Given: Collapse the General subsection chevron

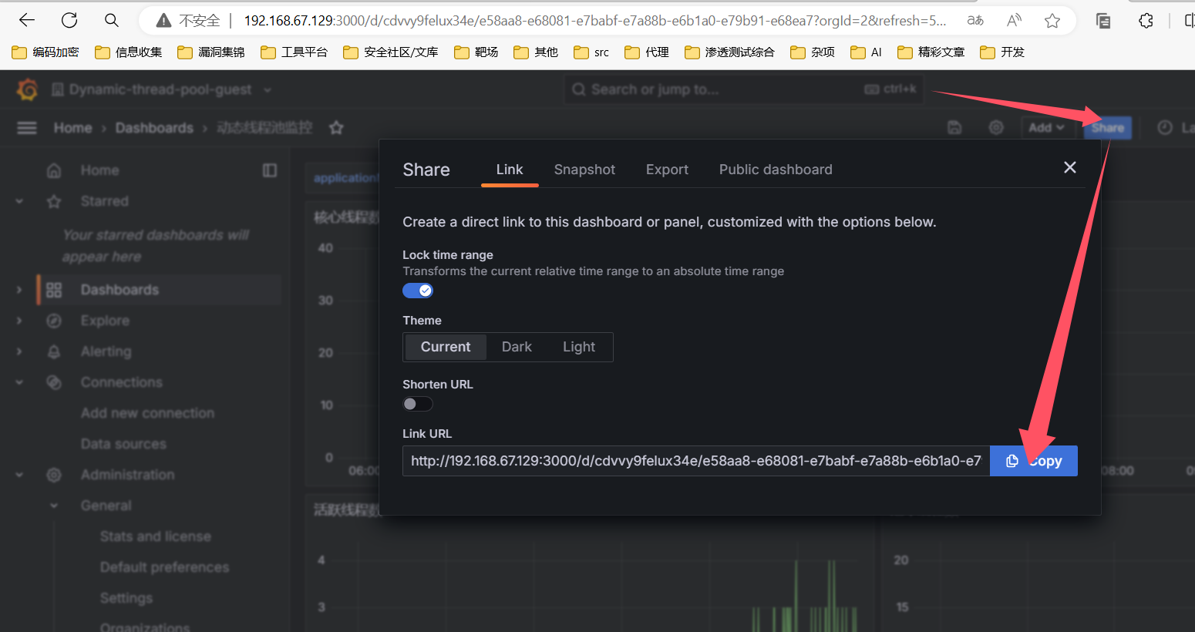Looking at the screenshot, I should click(54, 506).
